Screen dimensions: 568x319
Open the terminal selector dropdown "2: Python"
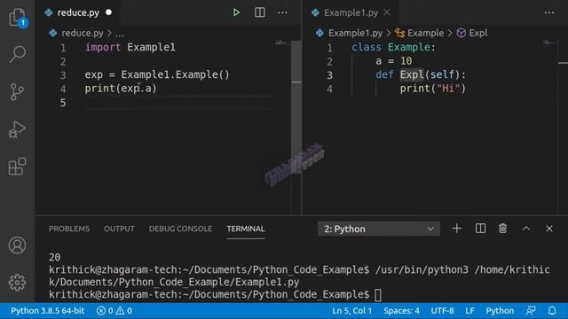pyautogui.click(x=379, y=229)
